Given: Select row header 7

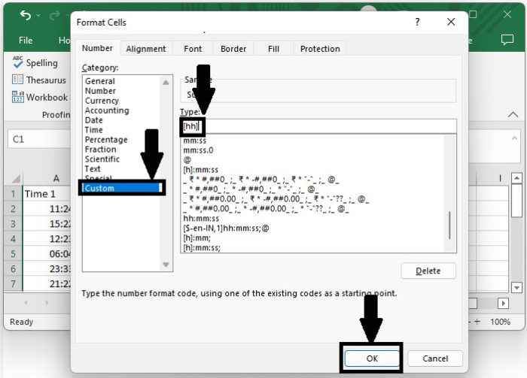Looking at the screenshot, I should pyautogui.click(x=13, y=284).
